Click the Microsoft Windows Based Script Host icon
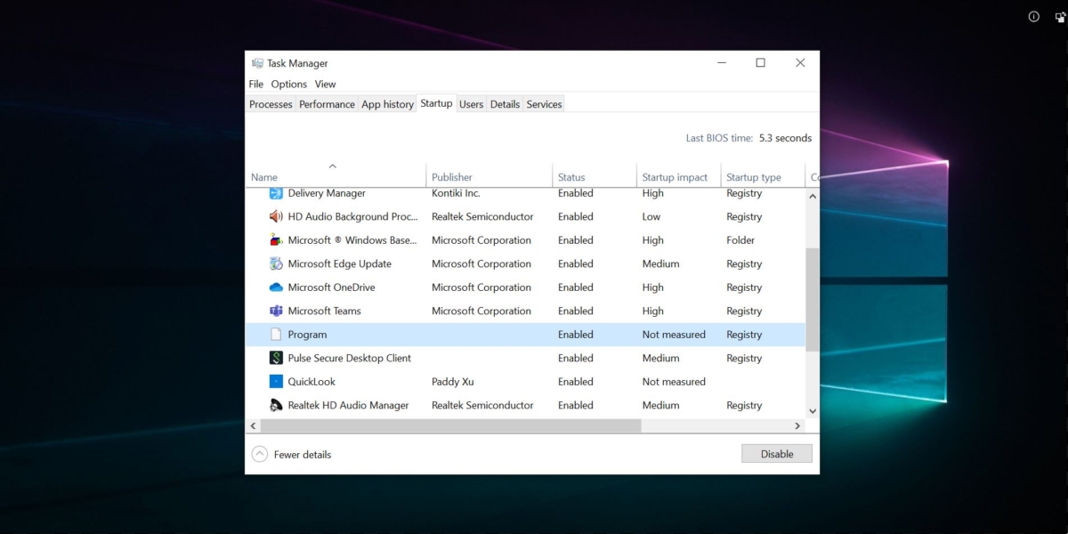 (276, 239)
